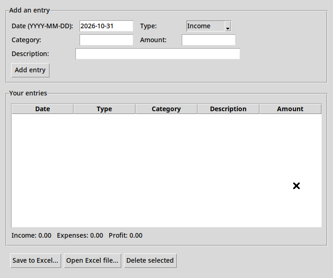
Task: Click Open Excel file button
Action: (x=92, y=260)
